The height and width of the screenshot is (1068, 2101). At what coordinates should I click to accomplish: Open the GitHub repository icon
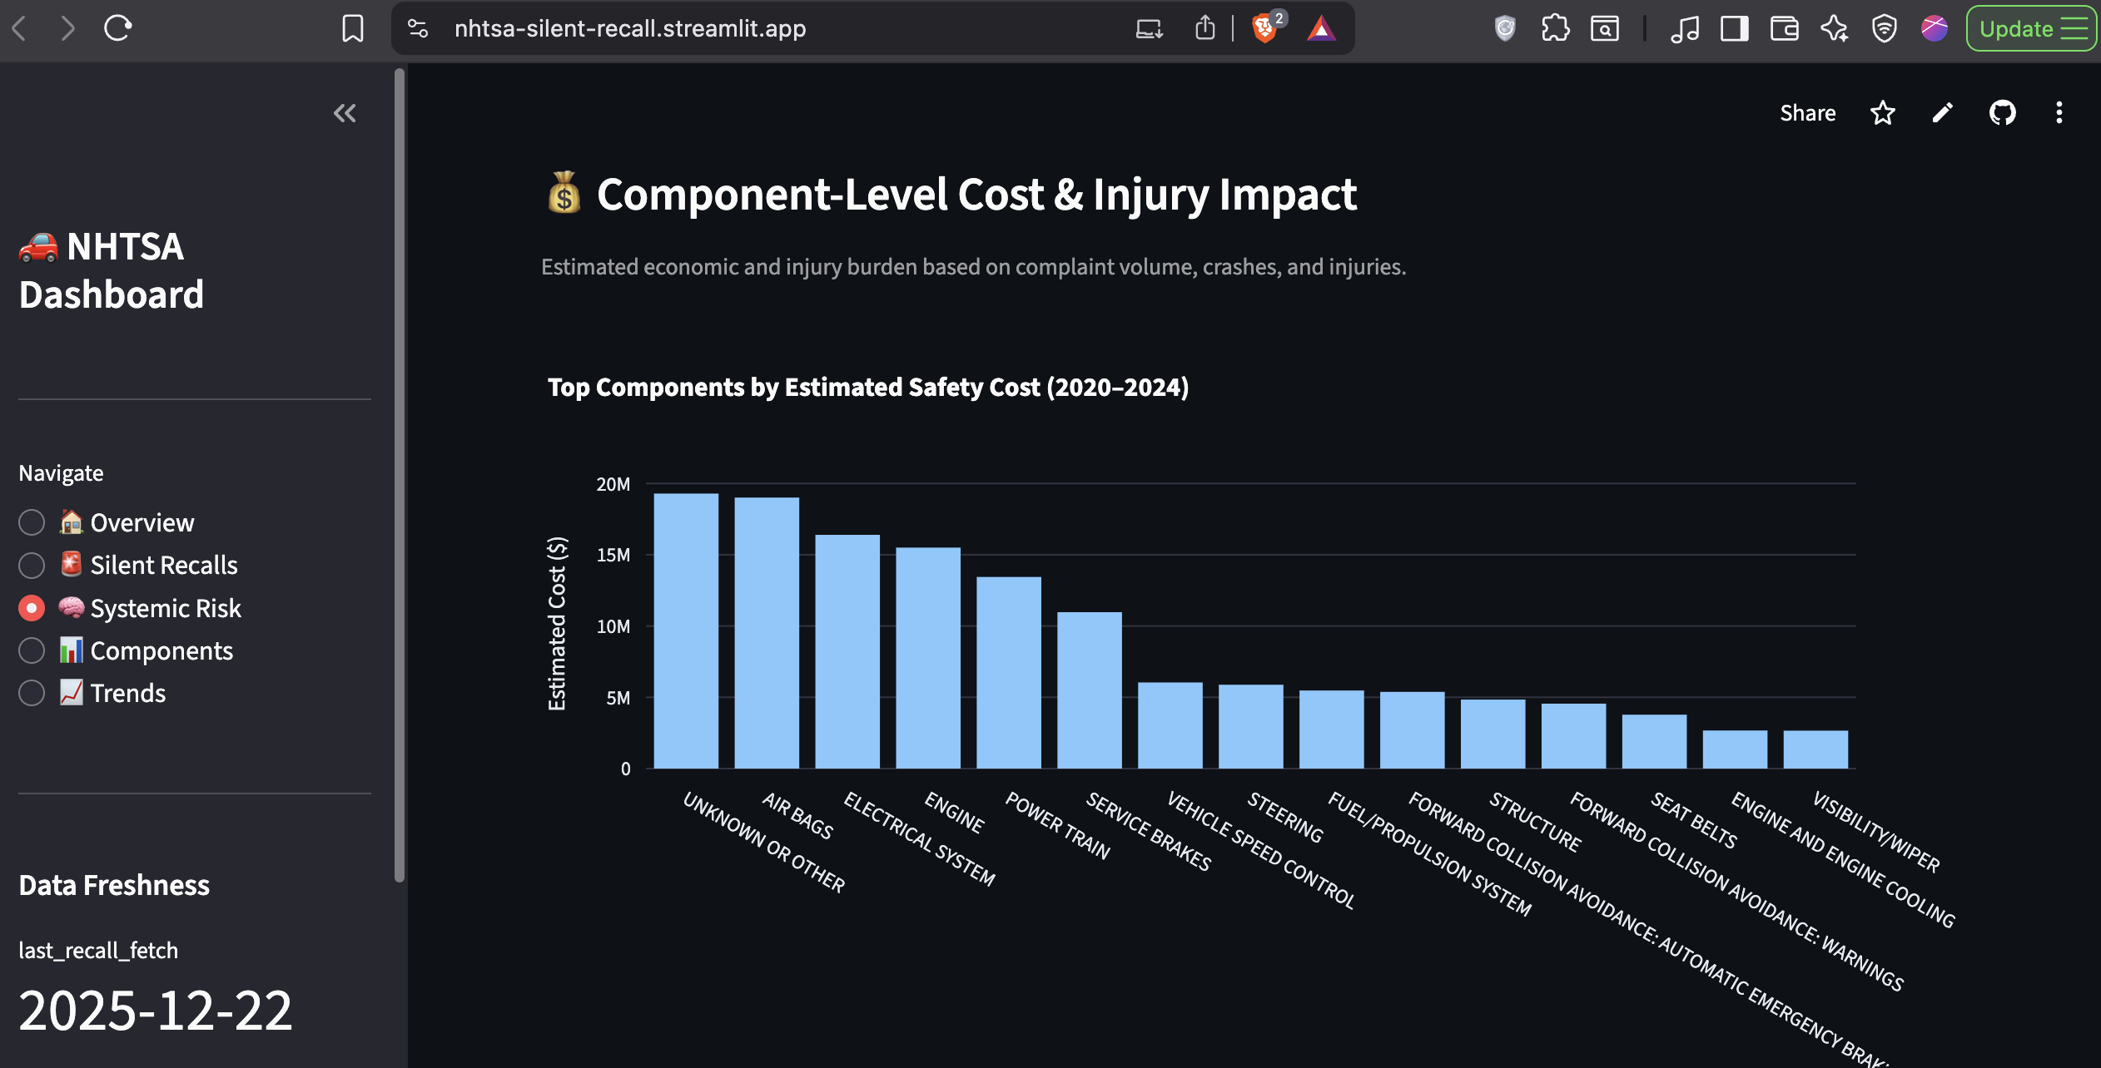tap(2002, 112)
